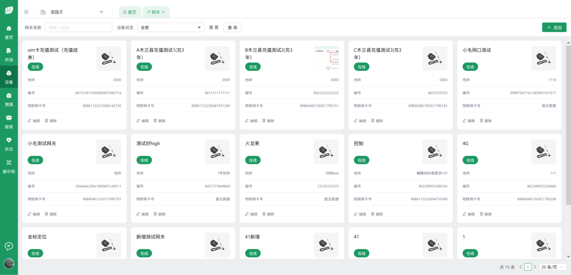Delete the 小毛网口测试 gateway
Screen dimensions: 571x275
pos(485,121)
